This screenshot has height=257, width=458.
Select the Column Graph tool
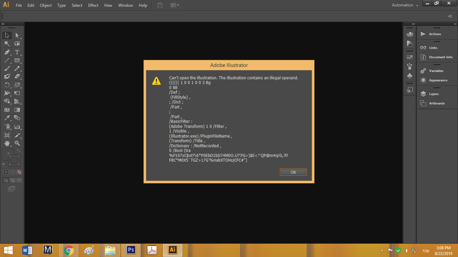[x=17, y=126]
